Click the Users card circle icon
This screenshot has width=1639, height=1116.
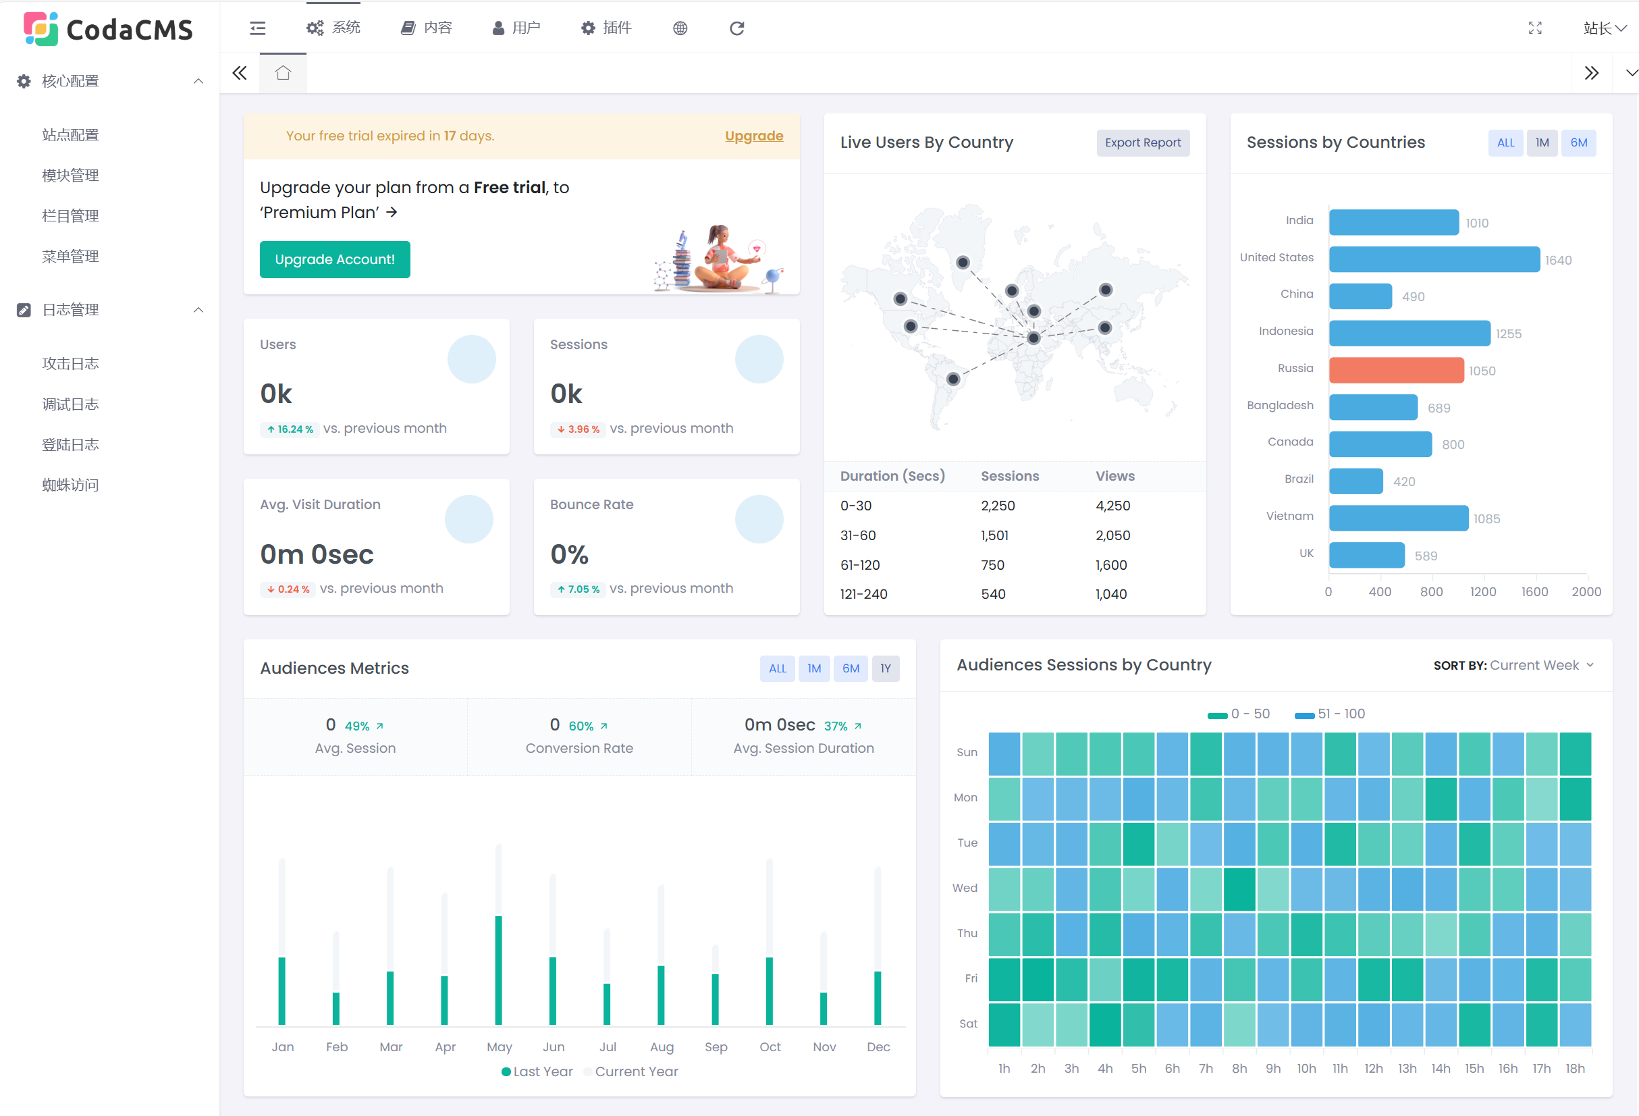point(471,359)
